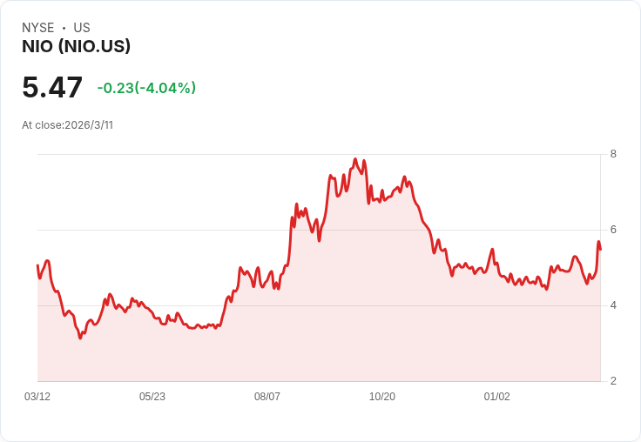This screenshot has width=641, height=442.
Task: Click the NIO (NIO.US) stock title
Action: tap(76, 47)
